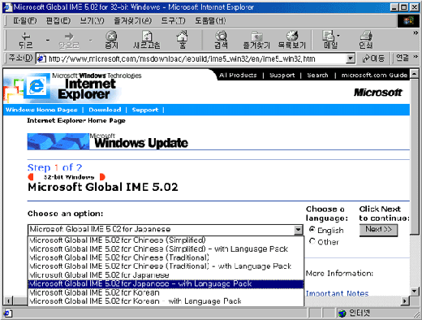422x320 pixels.
Task: Click the Next >> button
Action: point(378,230)
